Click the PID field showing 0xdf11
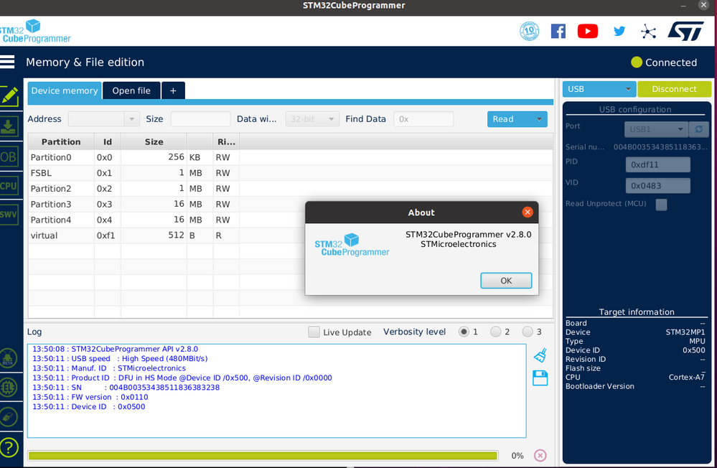717x468 pixels. click(x=657, y=164)
